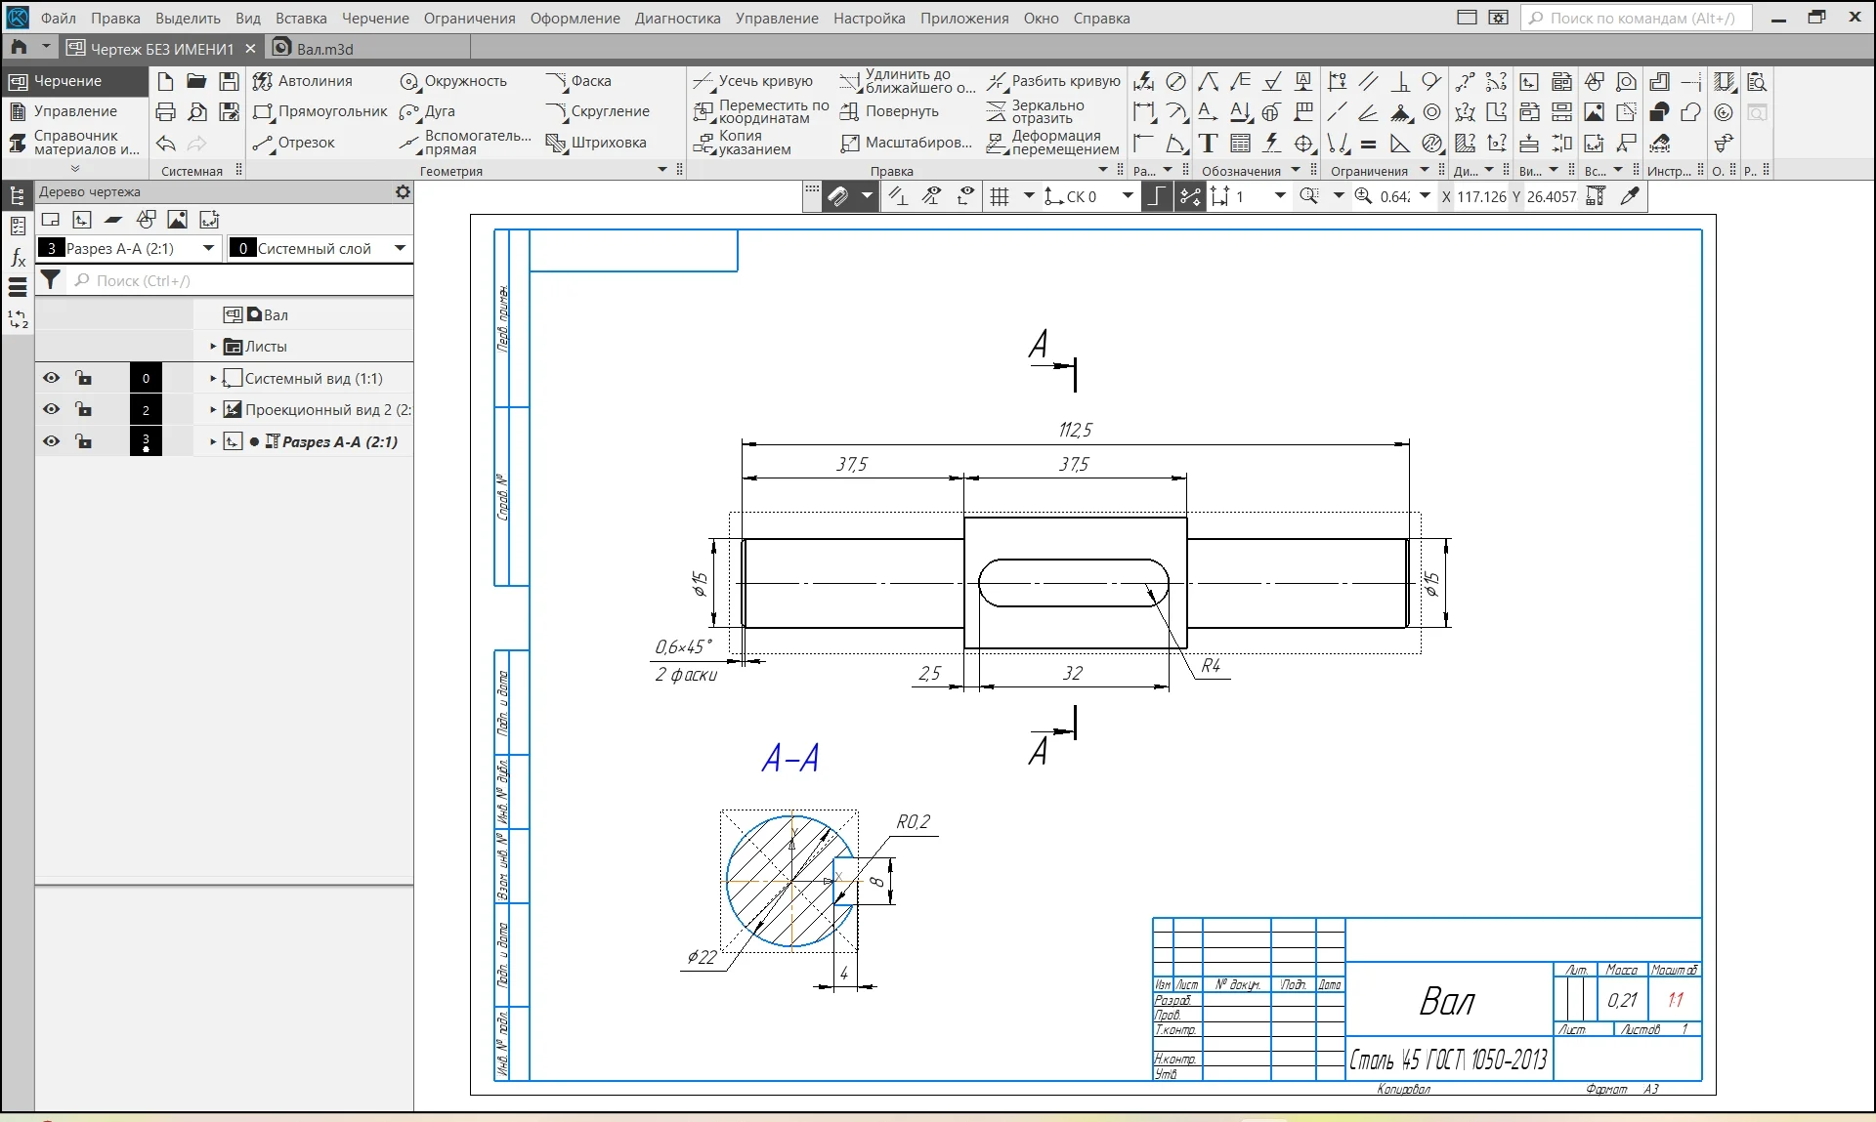Toggle the grid display button
The width and height of the screenshot is (1876, 1122).
1000,196
